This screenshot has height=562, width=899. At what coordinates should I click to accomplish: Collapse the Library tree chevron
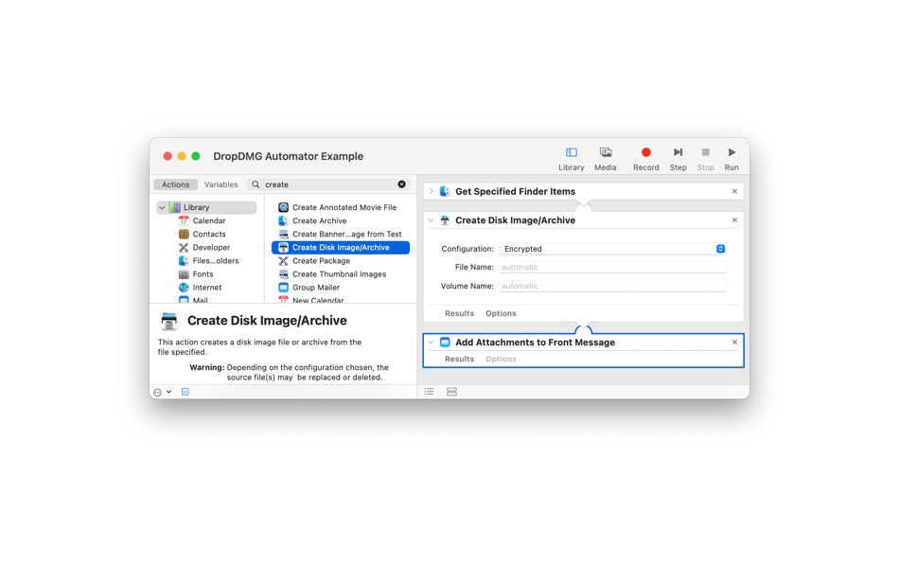(162, 207)
